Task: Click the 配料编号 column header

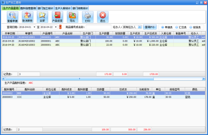Action: 9,89
